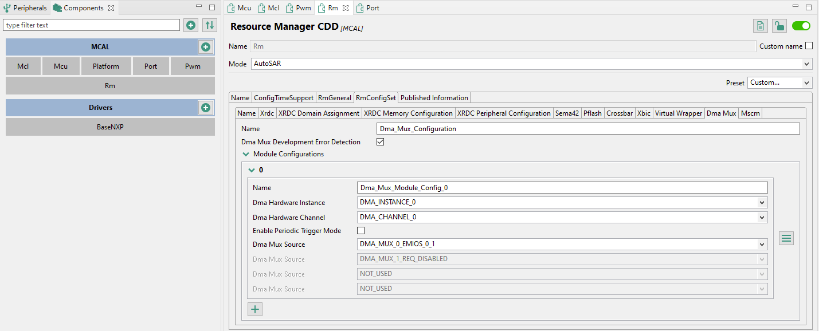Select the Platform component button

[x=106, y=66]
